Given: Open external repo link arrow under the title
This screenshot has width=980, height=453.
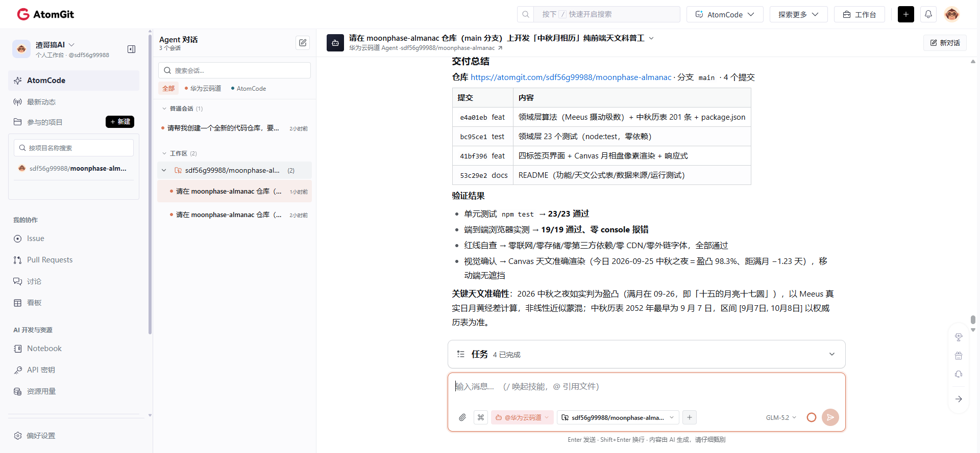Looking at the screenshot, I should (500, 48).
